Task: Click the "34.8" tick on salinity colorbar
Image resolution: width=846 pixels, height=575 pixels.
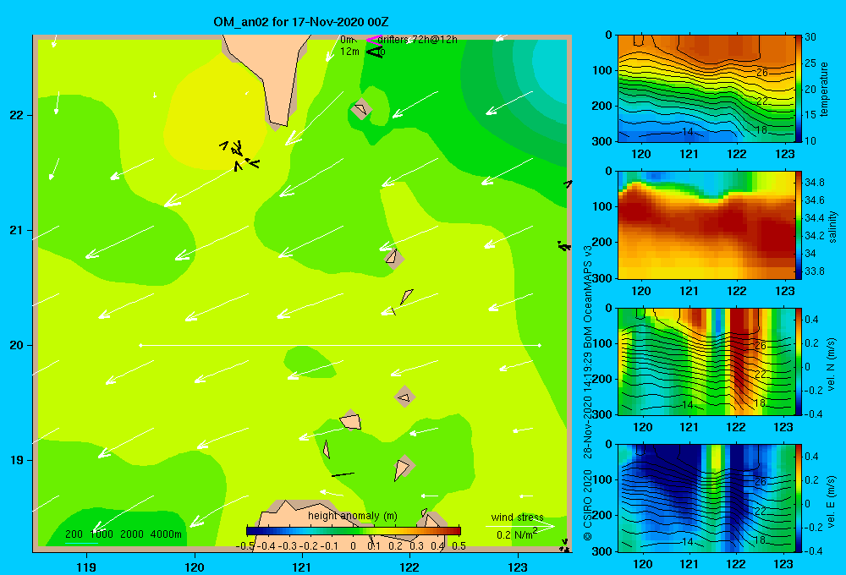Action: click(x=814, y=183)
